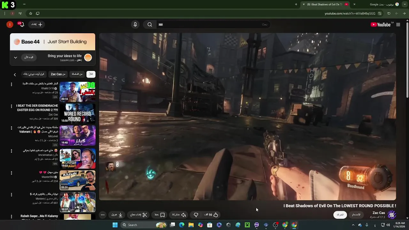Open browser tab search dropdown arrow
This screenshot has height=230, width=409.
point(405,4)
